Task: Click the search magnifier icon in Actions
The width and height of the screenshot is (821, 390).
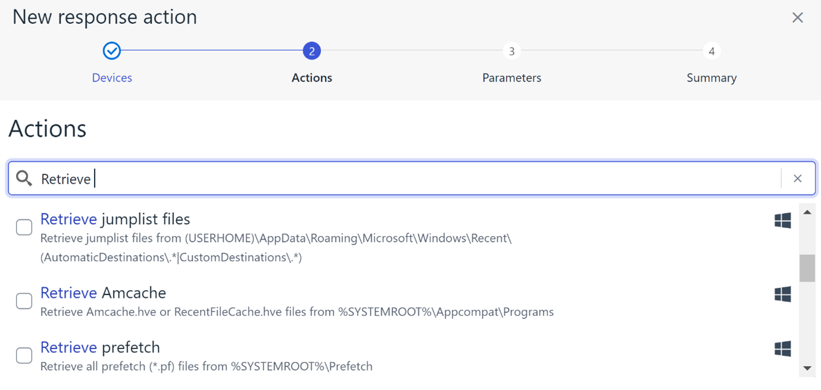Action: click(24, 178)
